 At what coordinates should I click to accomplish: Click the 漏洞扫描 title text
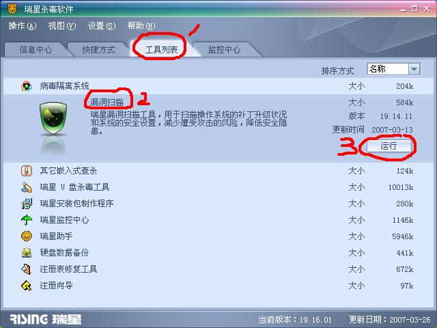tap(107, 102)
